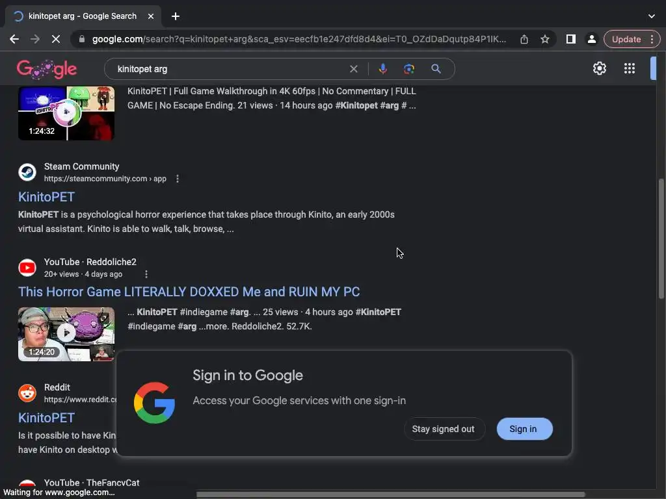Click the Reddit favicon

[27, 393]
